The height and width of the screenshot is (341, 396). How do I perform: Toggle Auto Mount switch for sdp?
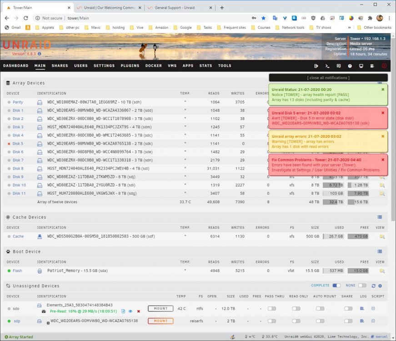coord(320,321)
